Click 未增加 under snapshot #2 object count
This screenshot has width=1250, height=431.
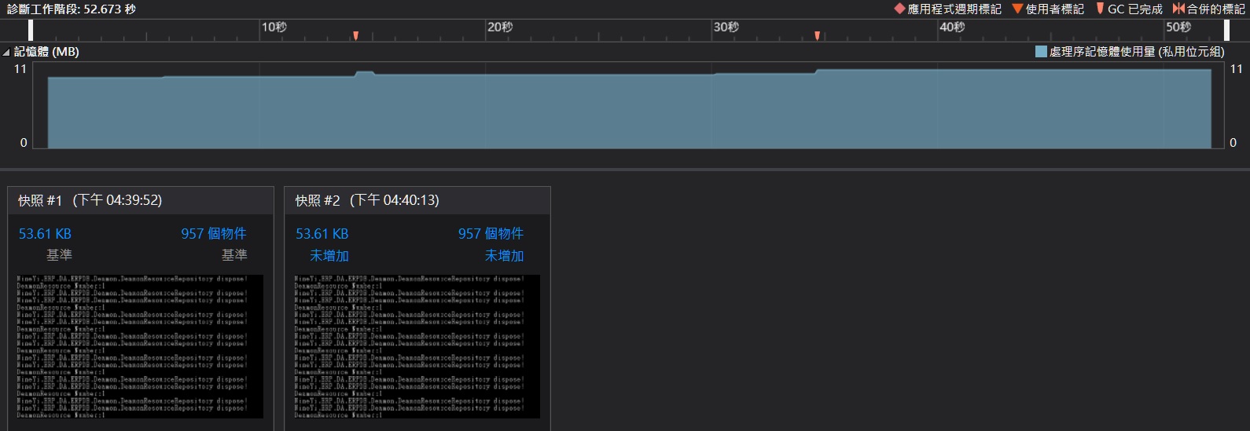pyautogui.click(x=504, y=256)
